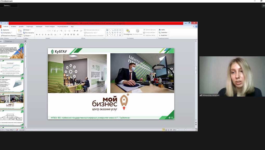This screenshot has width=265, height=150.
Task: Click Undo in Quick Access Toolbar
Action: 1,23
